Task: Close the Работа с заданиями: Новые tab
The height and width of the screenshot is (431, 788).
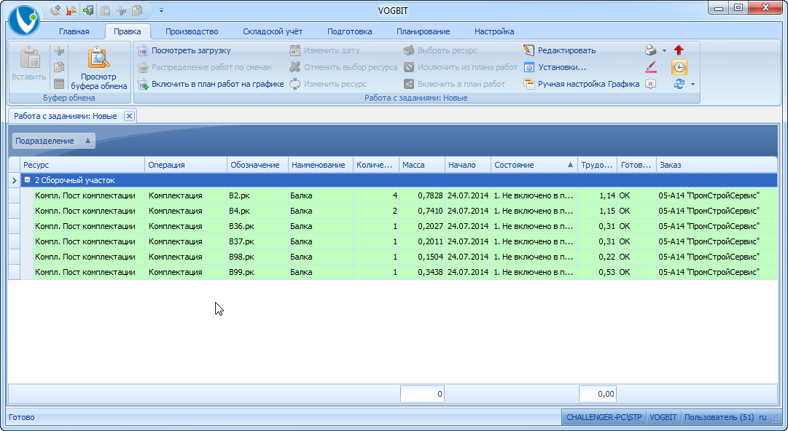Action: click(129, 116)
